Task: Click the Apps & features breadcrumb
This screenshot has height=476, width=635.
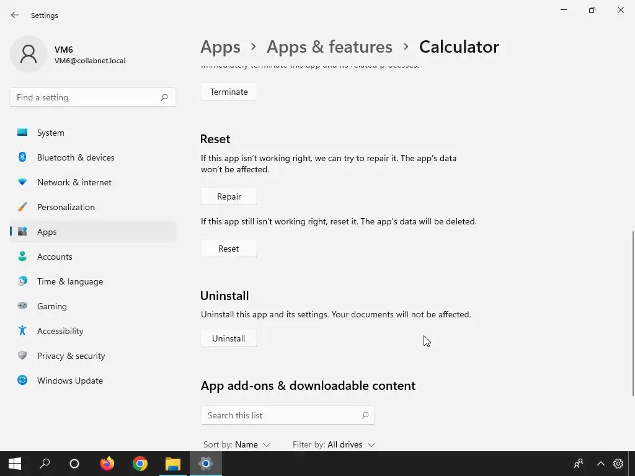Action: (x=329, y=47)
